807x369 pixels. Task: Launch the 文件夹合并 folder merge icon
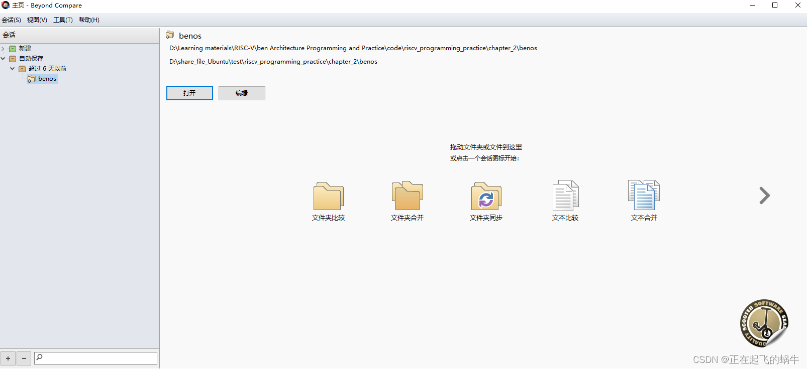tap(407, 196)
